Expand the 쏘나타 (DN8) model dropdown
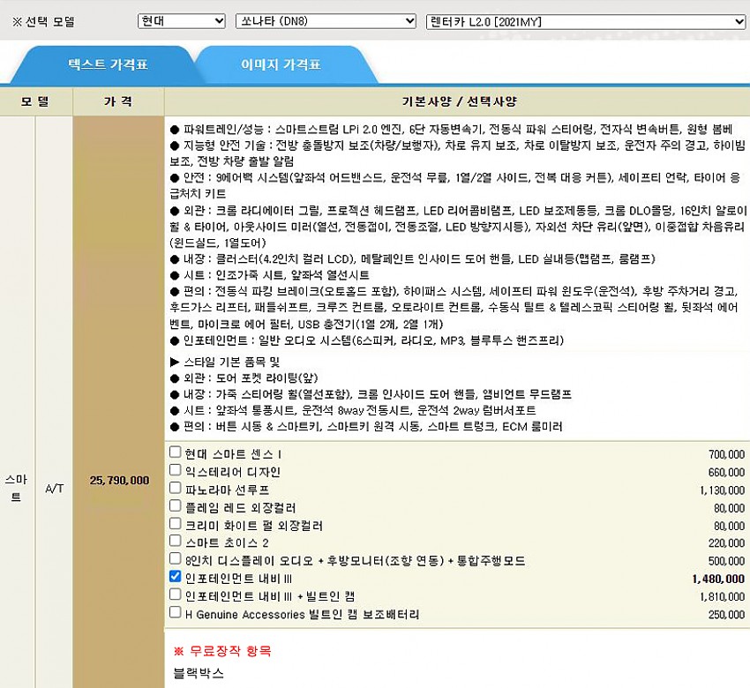 tap(326, 21)
